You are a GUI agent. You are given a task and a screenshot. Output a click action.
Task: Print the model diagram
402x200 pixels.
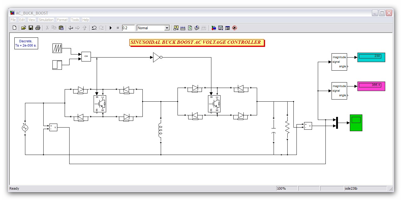click(x=38, y=28)
